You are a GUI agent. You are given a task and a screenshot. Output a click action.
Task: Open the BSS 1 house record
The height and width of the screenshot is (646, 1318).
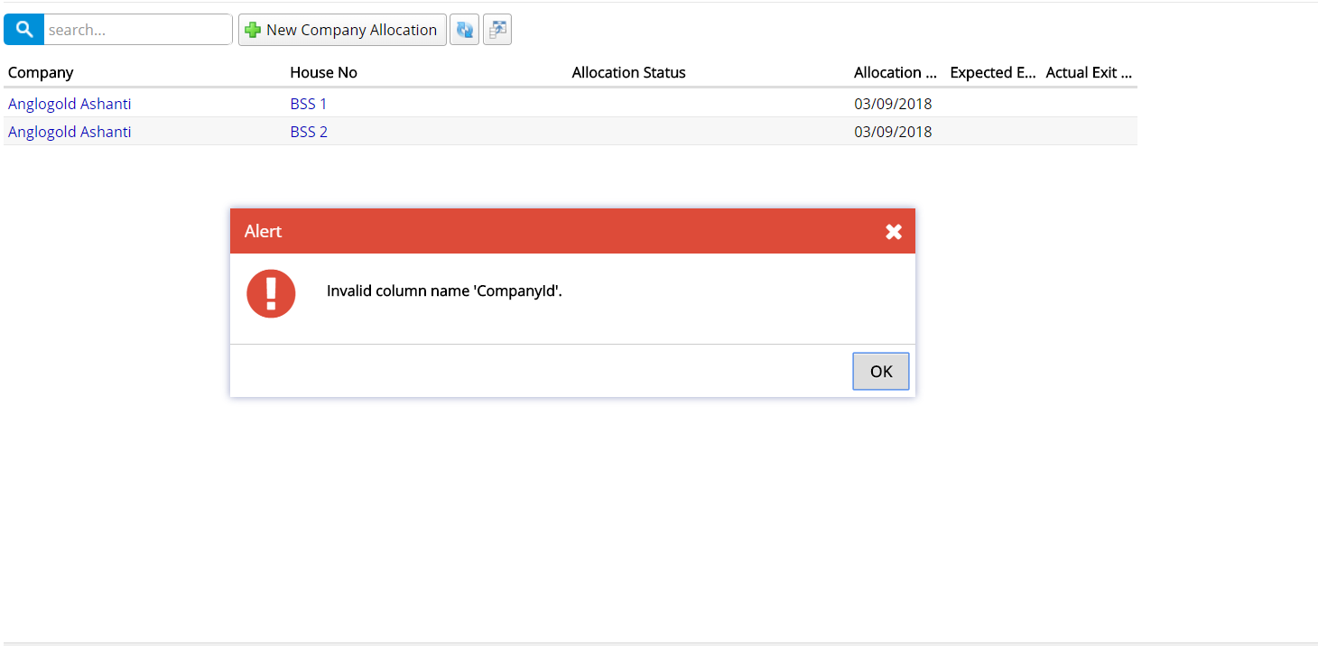point(308,103)
